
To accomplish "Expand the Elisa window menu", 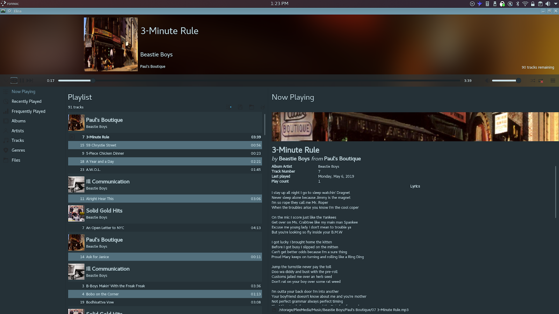I will 3,11.
